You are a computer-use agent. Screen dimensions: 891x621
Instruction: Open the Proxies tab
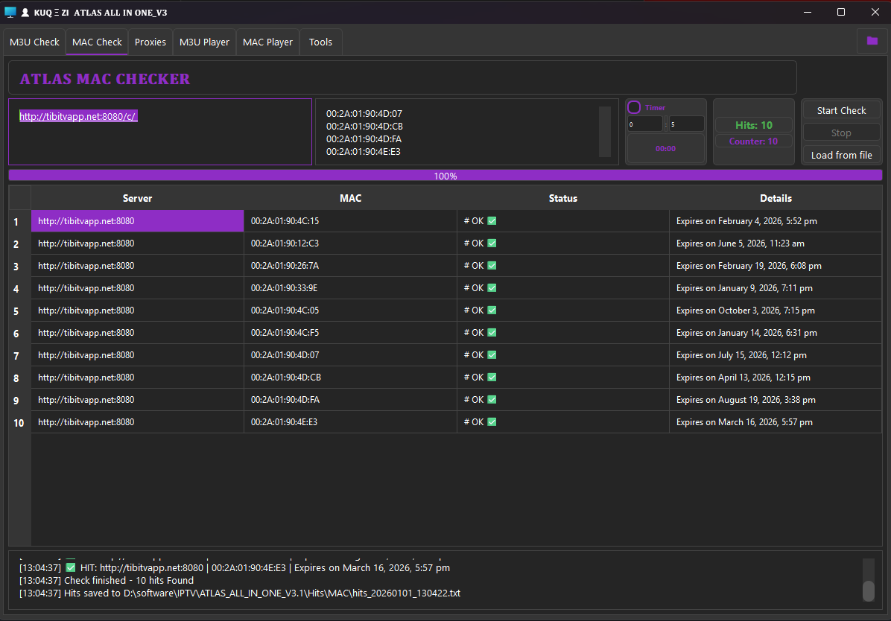[x=150, y=42]
